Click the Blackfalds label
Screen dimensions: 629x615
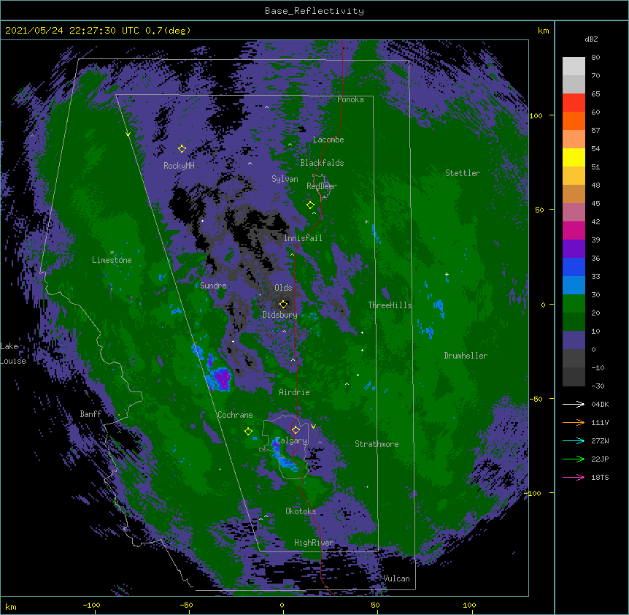[x=322, y=163]
